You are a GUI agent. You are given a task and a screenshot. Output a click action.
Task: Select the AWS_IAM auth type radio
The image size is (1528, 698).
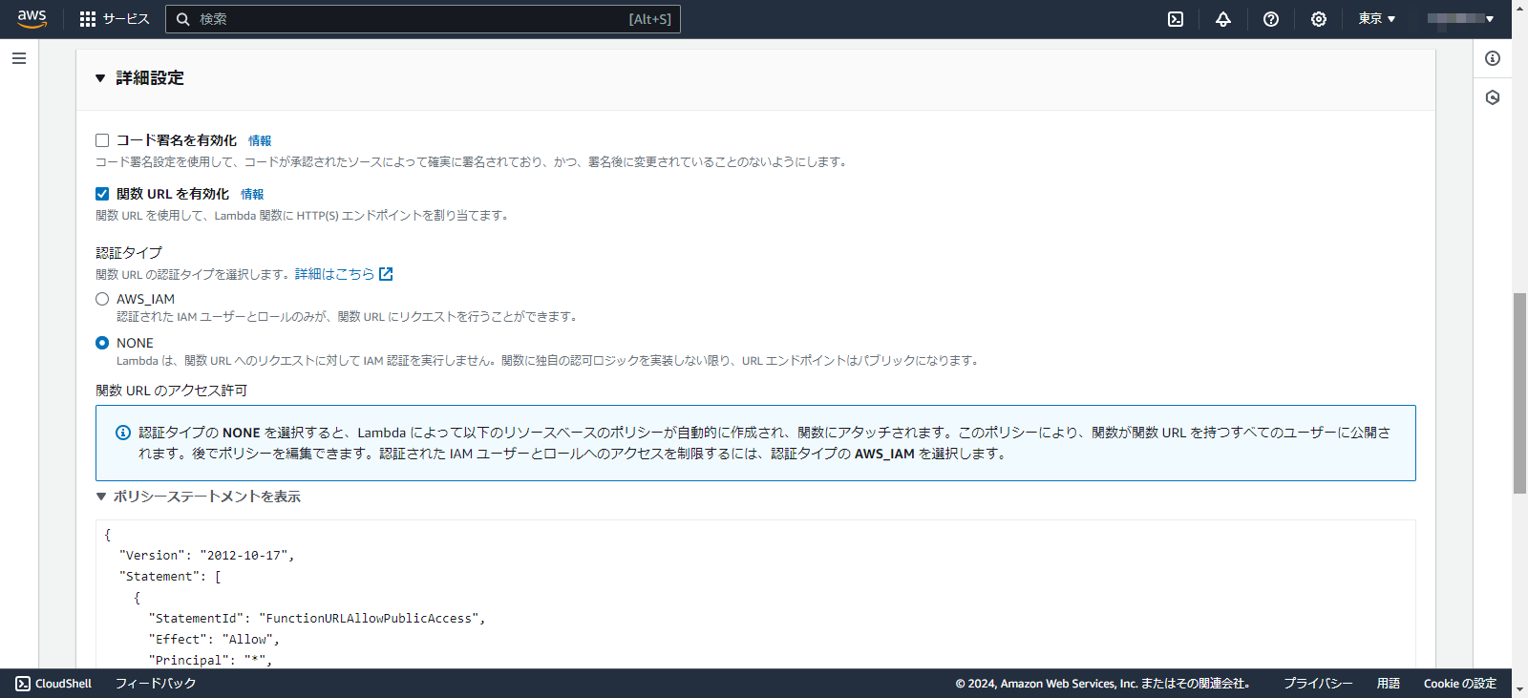(x=102, y=299)
